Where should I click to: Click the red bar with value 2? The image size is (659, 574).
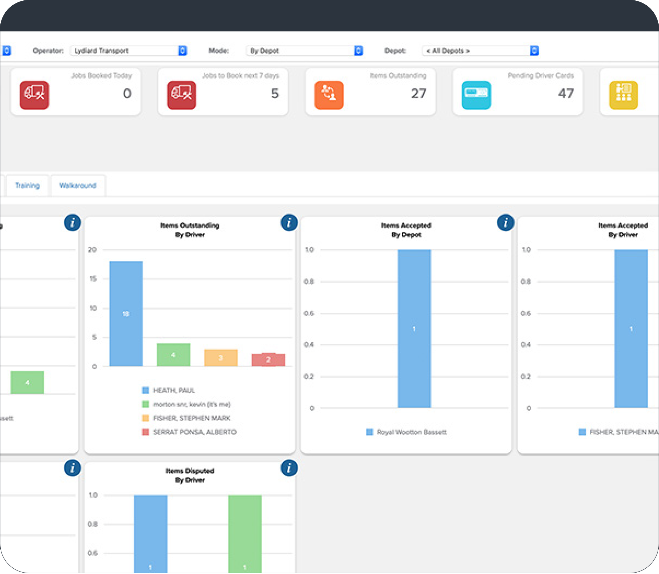pos(268,360)
